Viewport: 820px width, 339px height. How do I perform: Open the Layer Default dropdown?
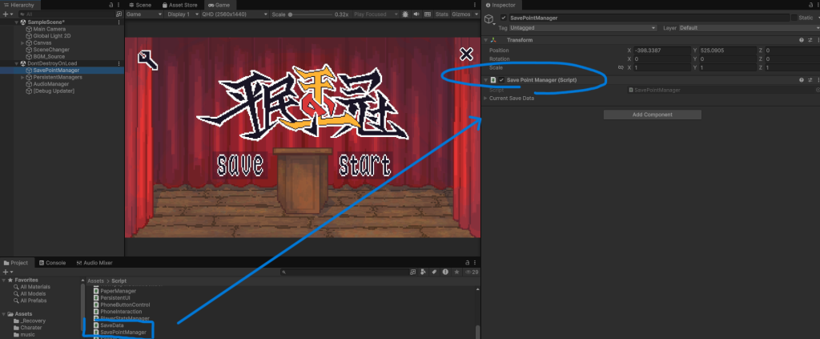[749, 28]
